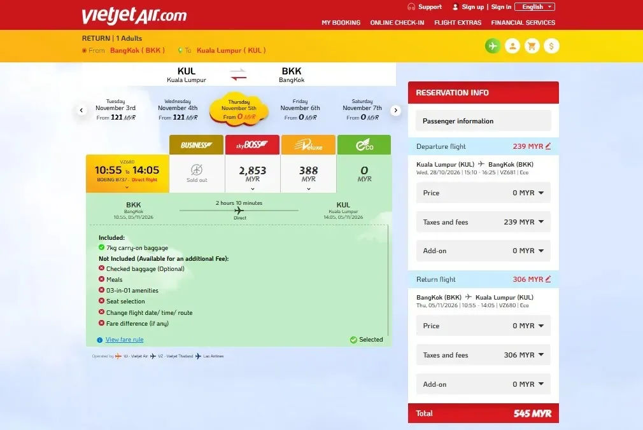Click the swap route arrows icon
The width and height of the screenshot is (643, 430).
click(x=238, y=74)
